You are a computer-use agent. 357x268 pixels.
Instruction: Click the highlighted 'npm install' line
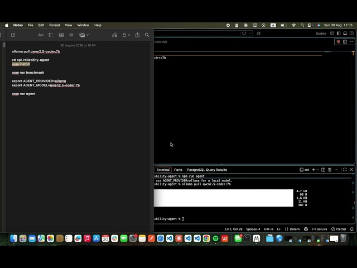pyautogui.click(x=21, y=64)
